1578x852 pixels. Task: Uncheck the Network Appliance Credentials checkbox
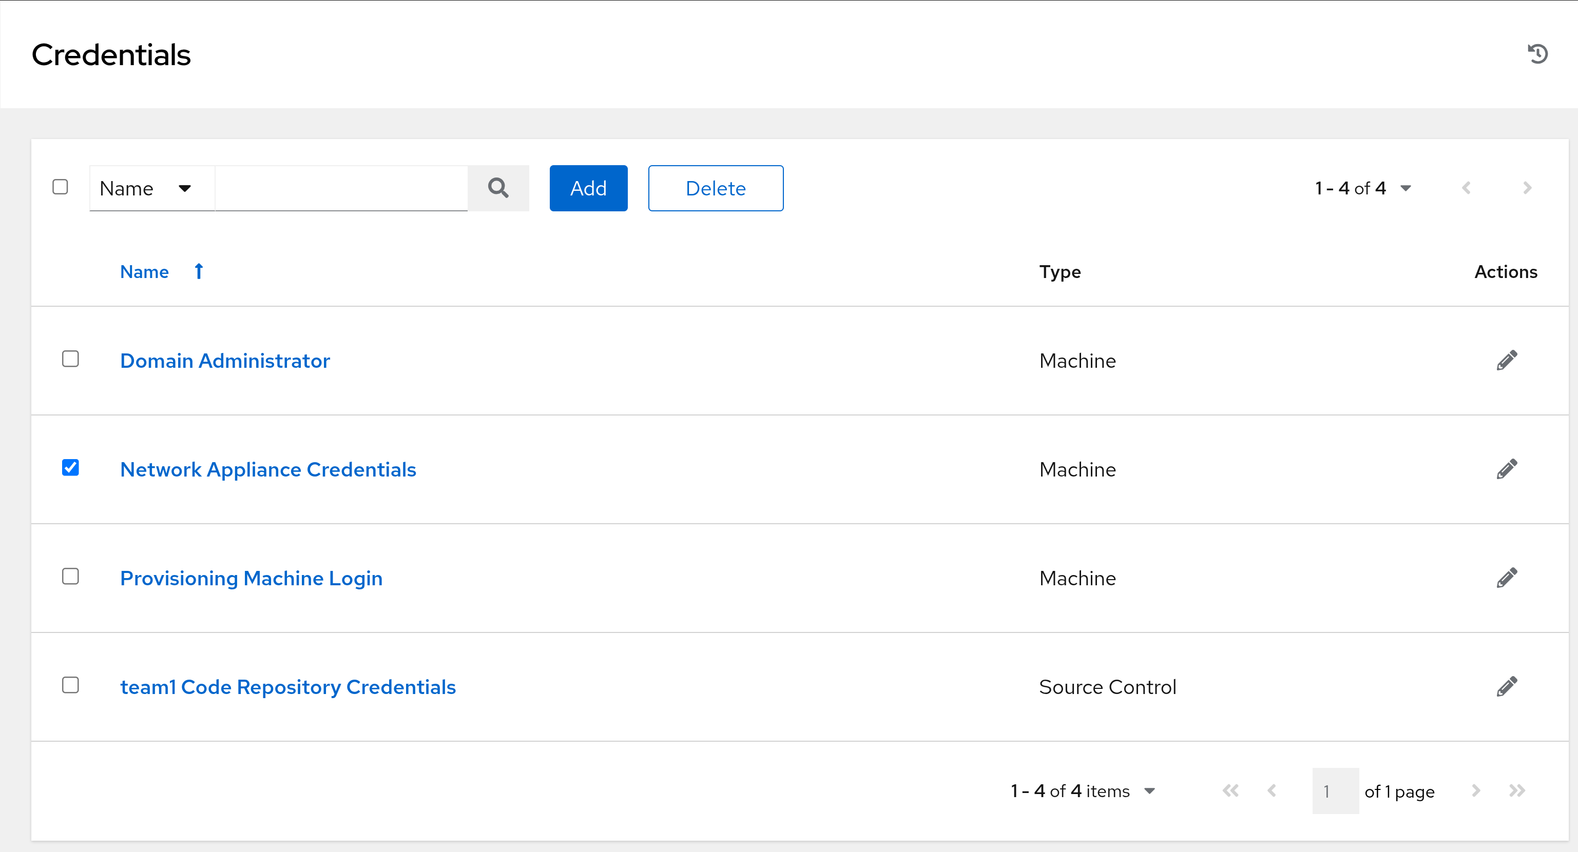70,468
